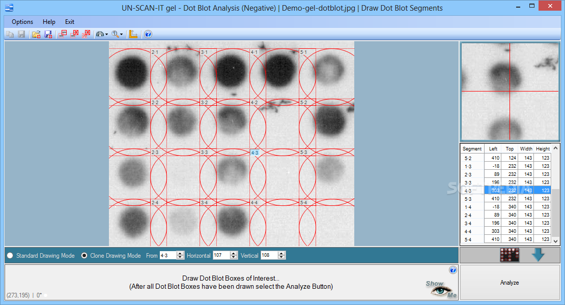The width and height of the screenshot is (565, 305).
Task: Click the Left column header
Action: (493, 148)
